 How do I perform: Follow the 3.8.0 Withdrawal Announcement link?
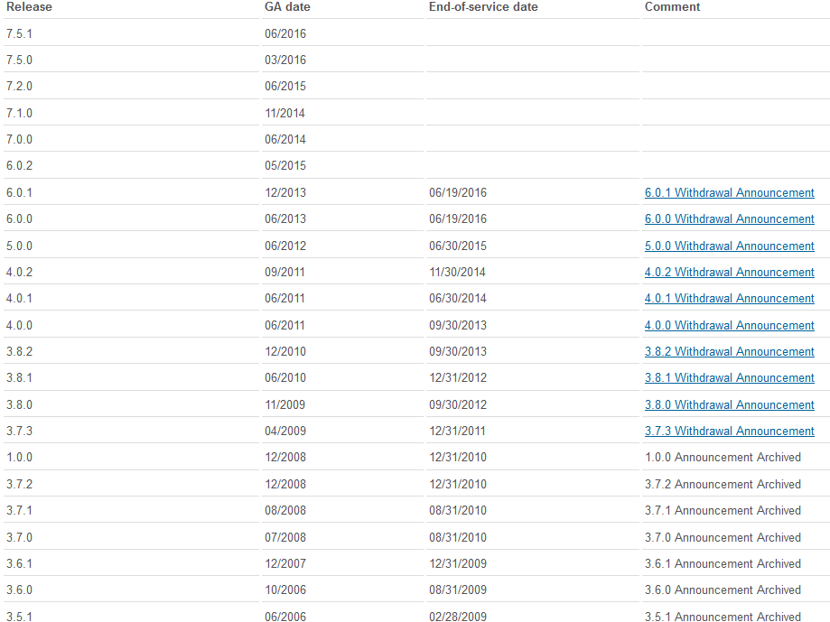tap(729, 405)
